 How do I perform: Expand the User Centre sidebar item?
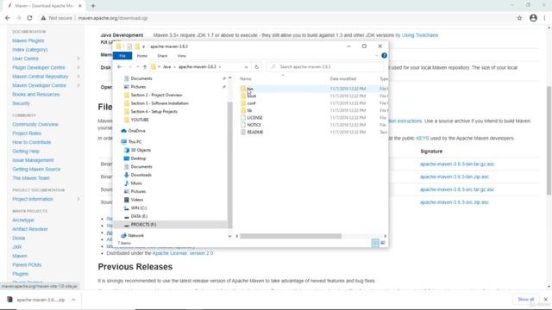point(78,59)
